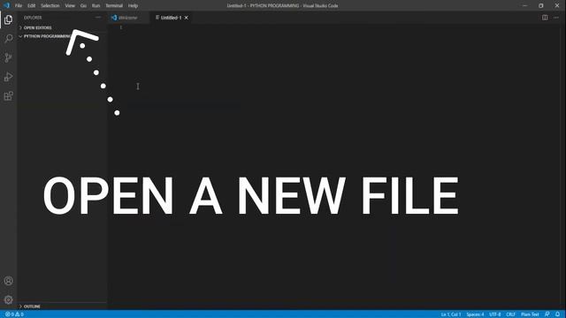
Task: Open the Go menu
Action: [x=83, y=6]
